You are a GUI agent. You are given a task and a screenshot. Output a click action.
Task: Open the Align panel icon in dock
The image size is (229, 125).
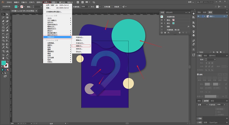(x=193, y=23)
